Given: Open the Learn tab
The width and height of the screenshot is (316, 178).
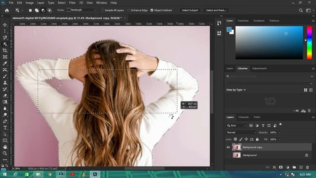Looking at the screenshot, I should pos(230,68).
